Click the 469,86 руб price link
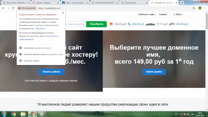208x117 pixels. tap(182, 24)
